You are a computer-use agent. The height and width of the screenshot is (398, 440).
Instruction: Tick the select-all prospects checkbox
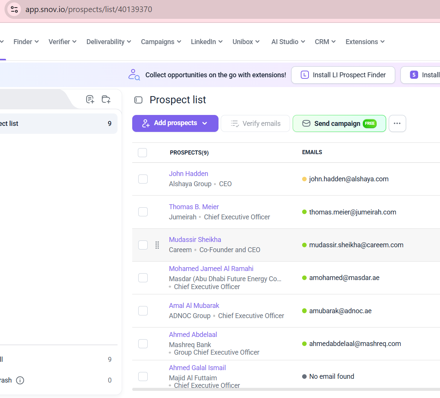point(142,153)
